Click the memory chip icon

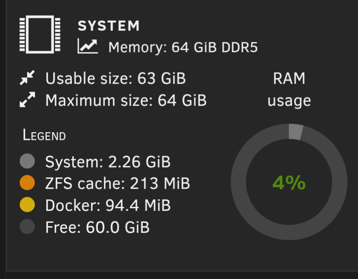39,35
